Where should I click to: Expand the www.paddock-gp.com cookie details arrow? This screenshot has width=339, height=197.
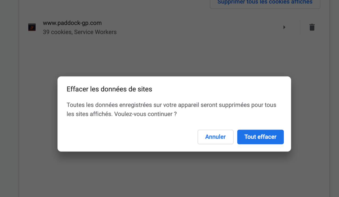(284, 27)
